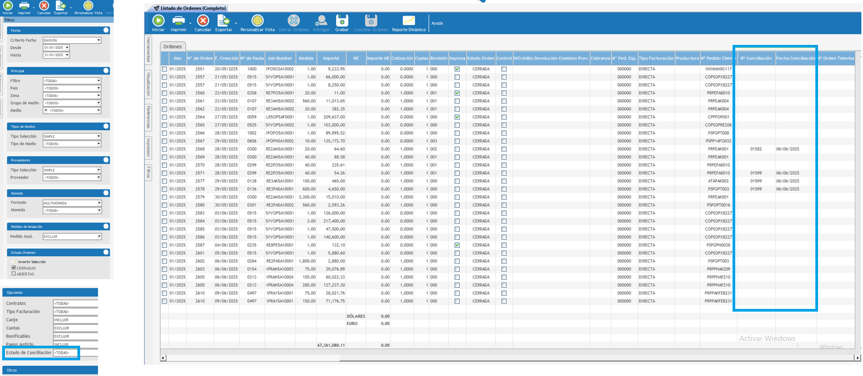The width and height of the screenshot is (863, 376).
Task: Open Reporte Dinámico from the toolbar
Action: [408, 23]
